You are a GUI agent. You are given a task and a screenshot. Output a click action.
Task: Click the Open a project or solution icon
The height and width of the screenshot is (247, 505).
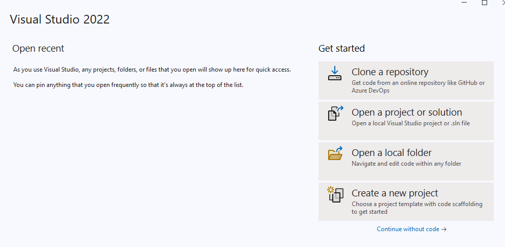[x=335, y=114]
